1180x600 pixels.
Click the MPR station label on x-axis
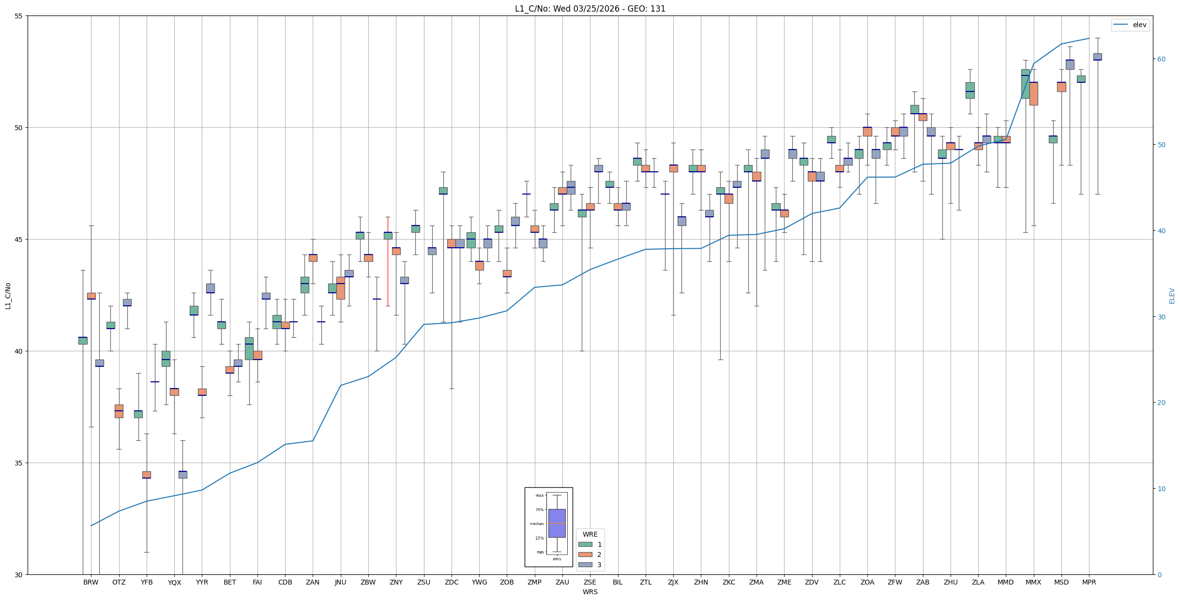pyautogui.click(x=1089, y=583)
